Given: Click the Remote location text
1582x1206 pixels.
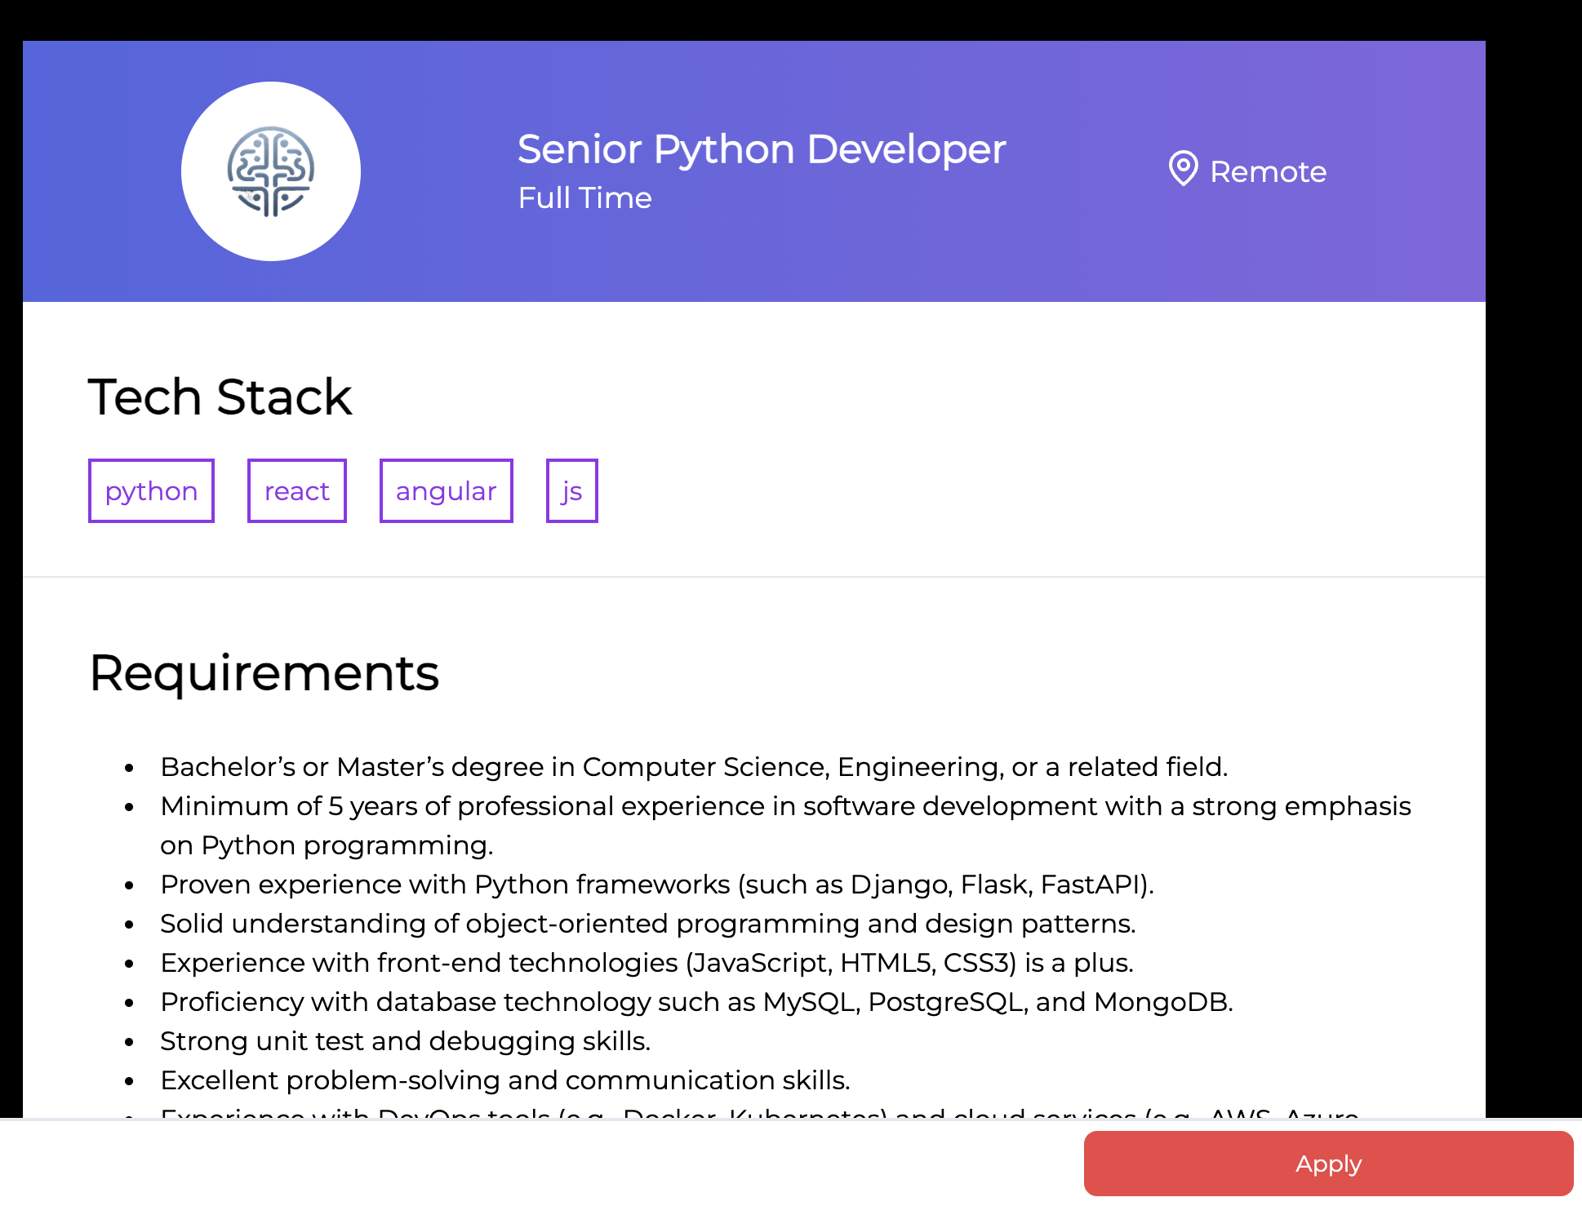Looking at the screenshot, I should tap(1268, 172).
